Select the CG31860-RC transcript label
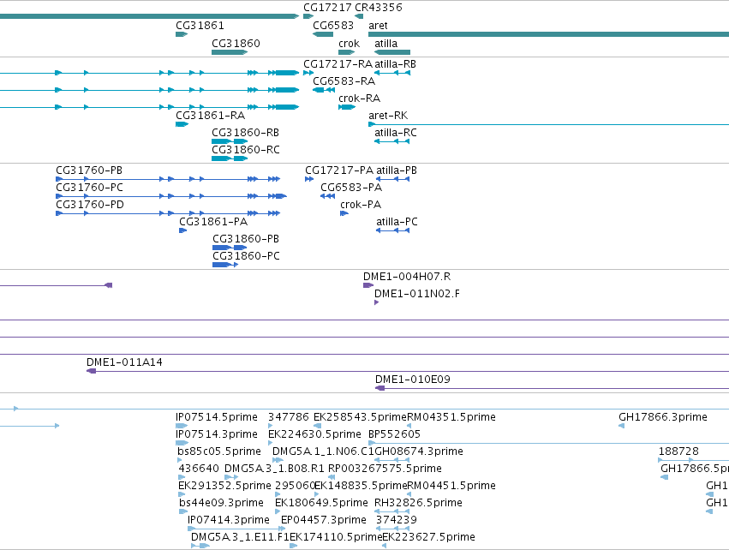Image resolution: width=729 pixels, height=550 pixels. pyautogui.click(x=246, y=150)
